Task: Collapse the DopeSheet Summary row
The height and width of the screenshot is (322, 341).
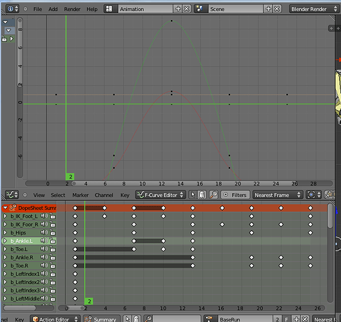Action: (x=5, y=208)
